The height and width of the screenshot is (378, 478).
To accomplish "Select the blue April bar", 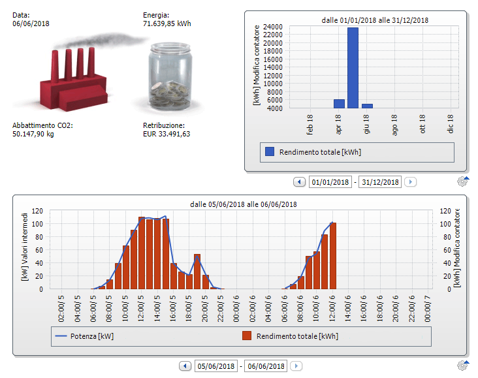I will point(339,104).
